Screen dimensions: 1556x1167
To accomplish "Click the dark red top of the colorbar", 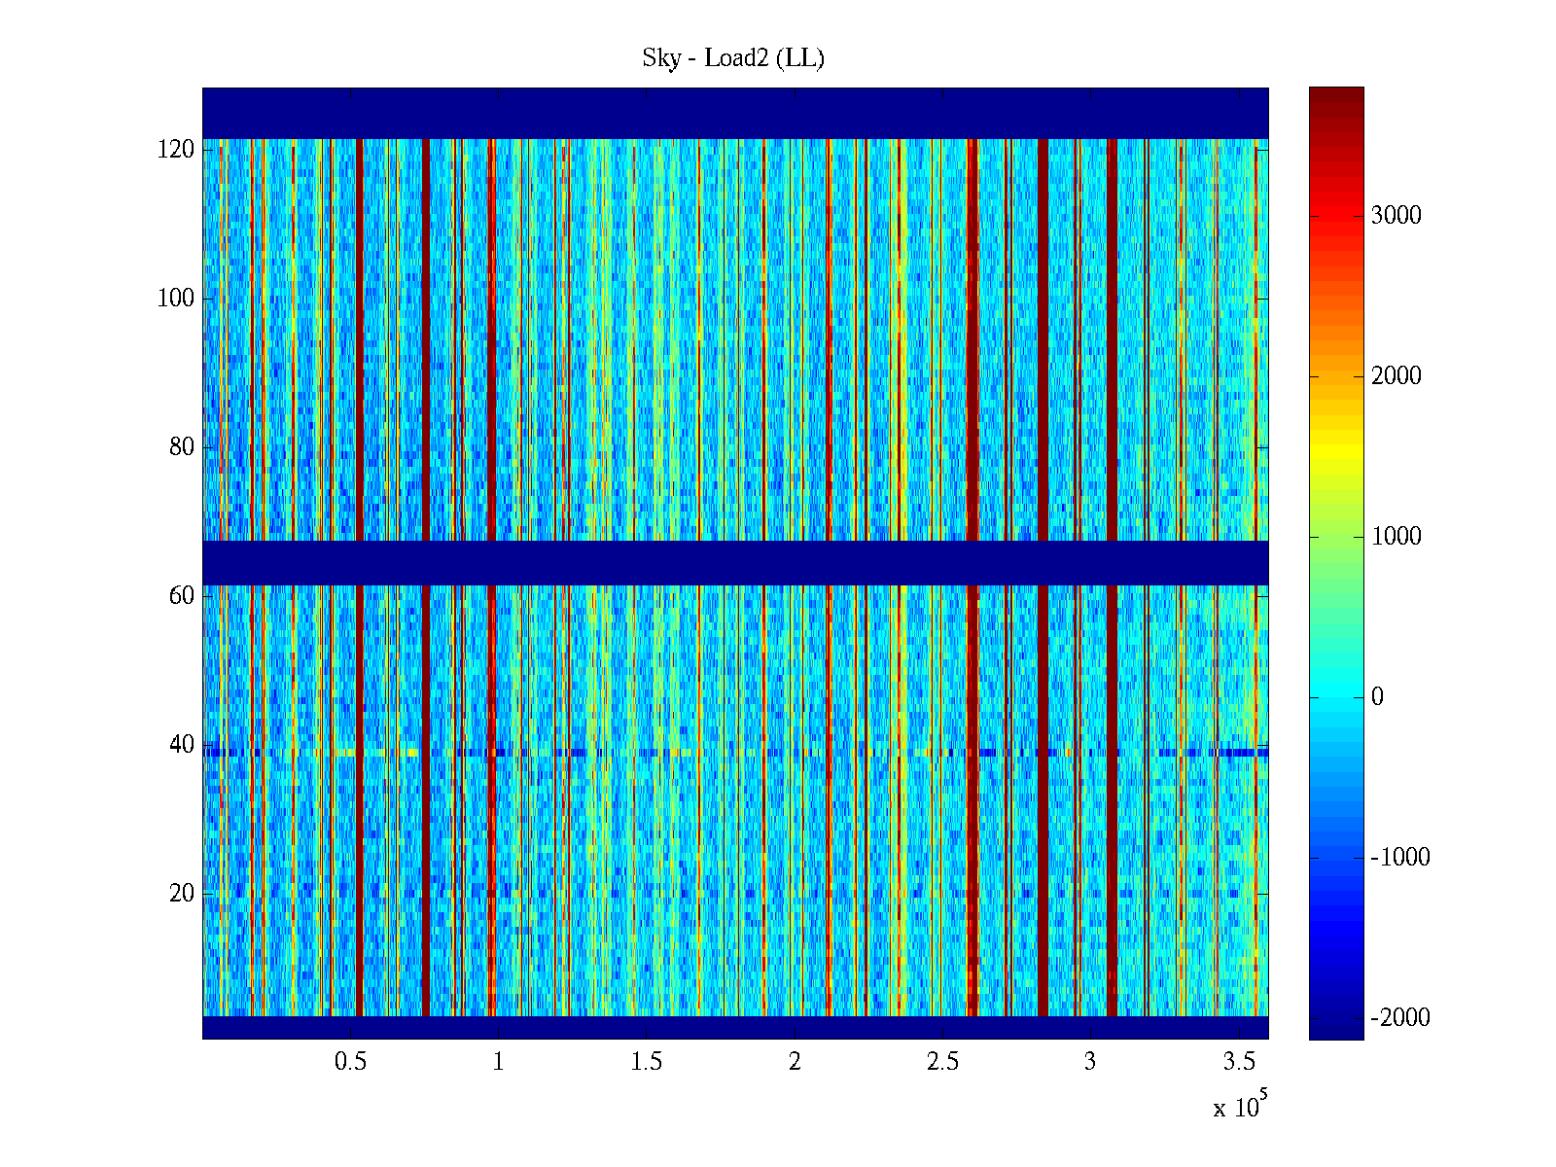I will pos(1336,97).
